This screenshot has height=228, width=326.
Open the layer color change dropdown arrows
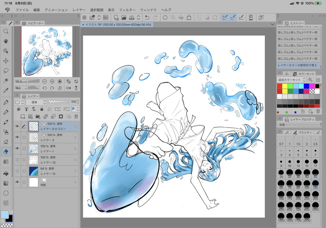78,109
